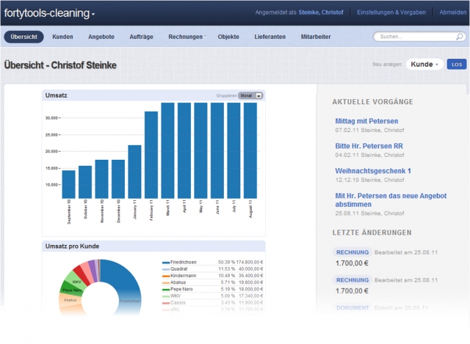The width and height of the screenshot is (470, 344).
Task: Click the Abmelden link
Action: coord(452,12)
